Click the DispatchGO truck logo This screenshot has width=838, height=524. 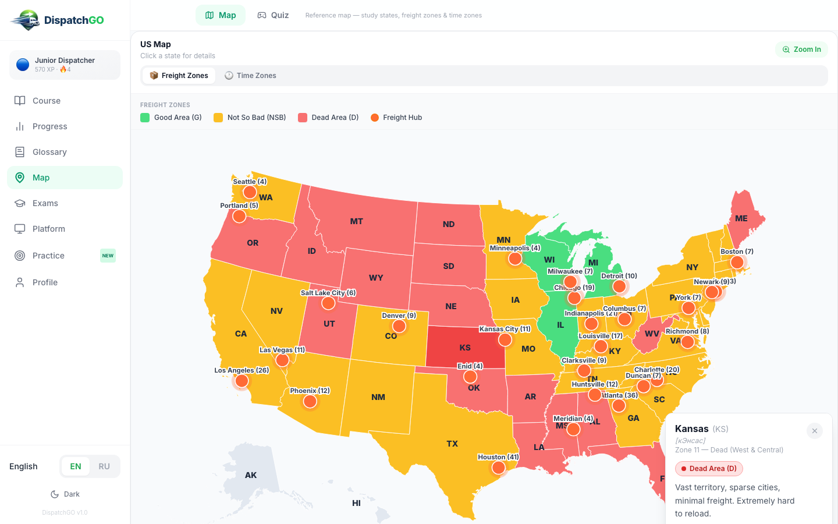click(x=24, y=20)
